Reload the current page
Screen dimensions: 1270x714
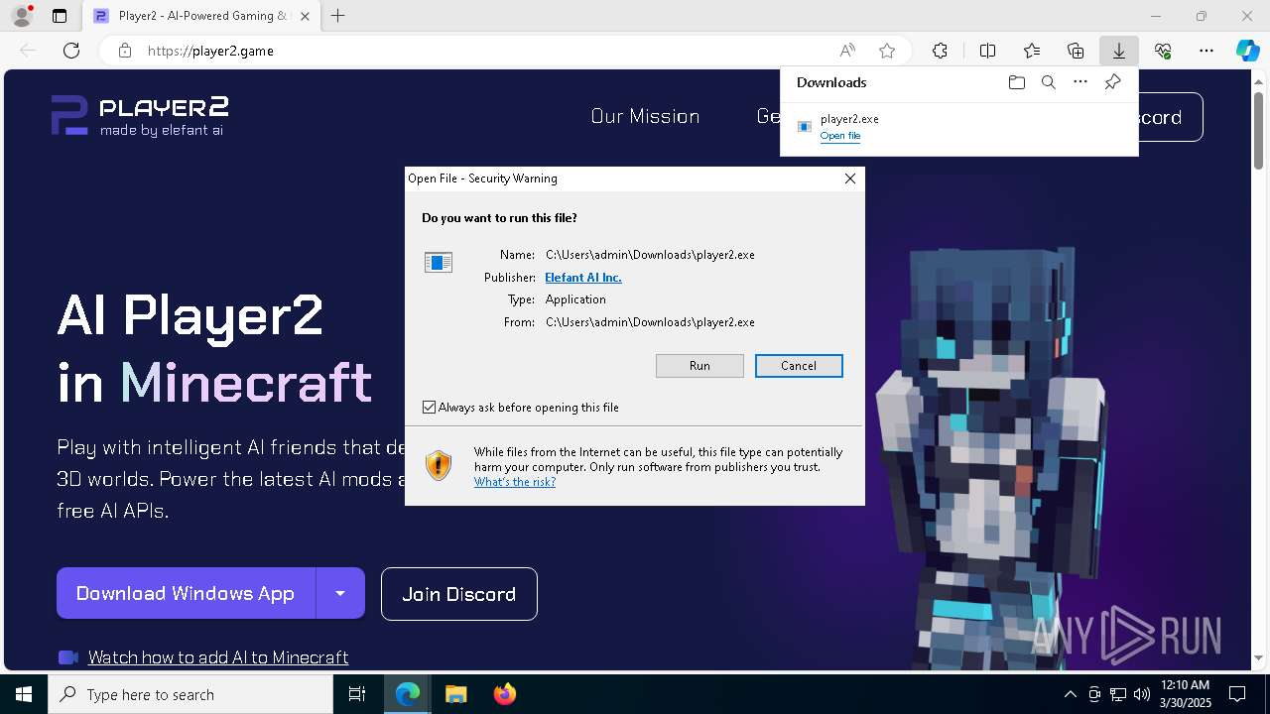coord(71,51)
